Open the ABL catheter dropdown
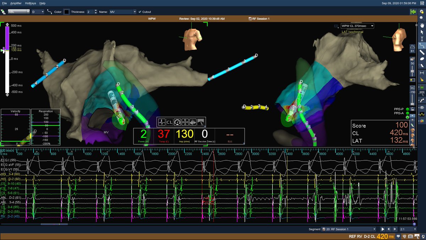 click(x=18, y=12)
